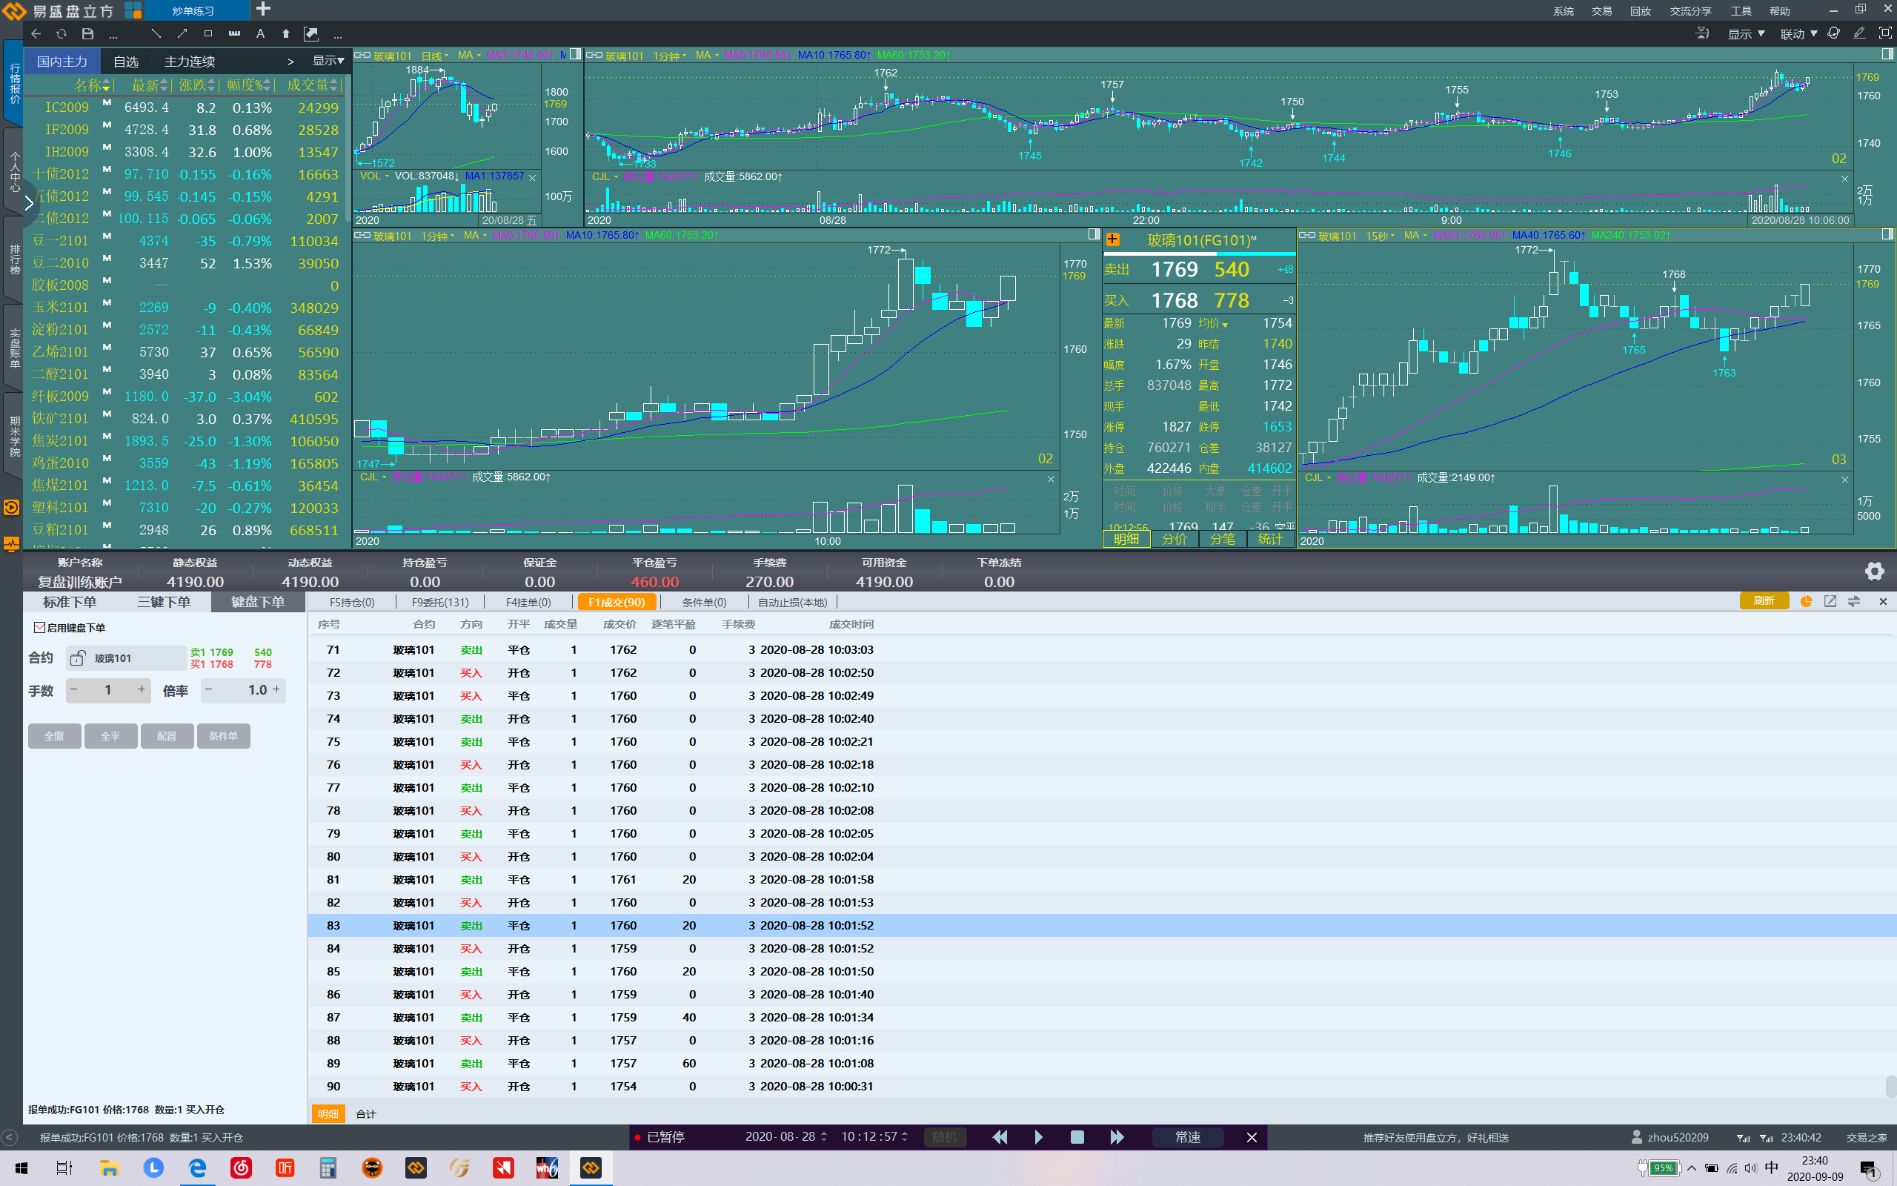The width and height of the screenshot is (1897, 1186).
Task: Add a new workspace tab with plus
Action: 263,10
